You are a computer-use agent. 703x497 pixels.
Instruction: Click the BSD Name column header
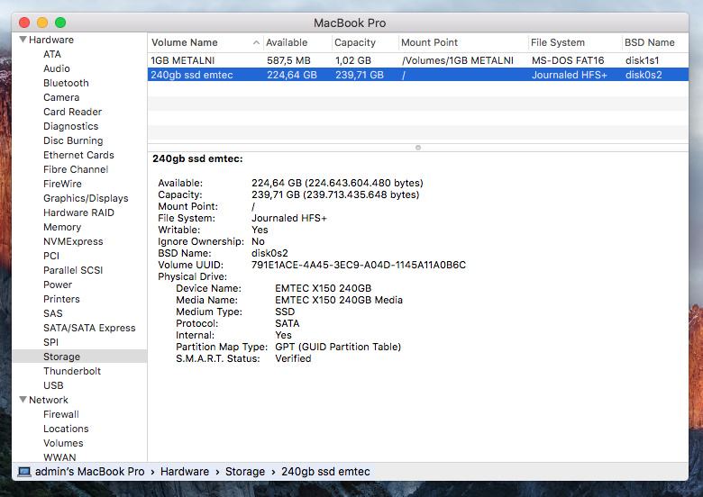pyautogui.click(x=649, y=42)
